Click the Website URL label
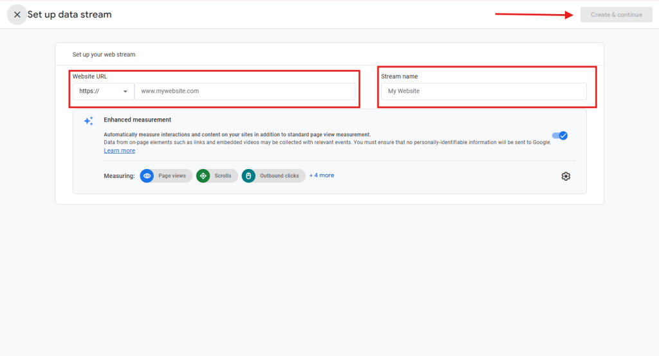Screen dimensions: 659x356 coord(89,76)
